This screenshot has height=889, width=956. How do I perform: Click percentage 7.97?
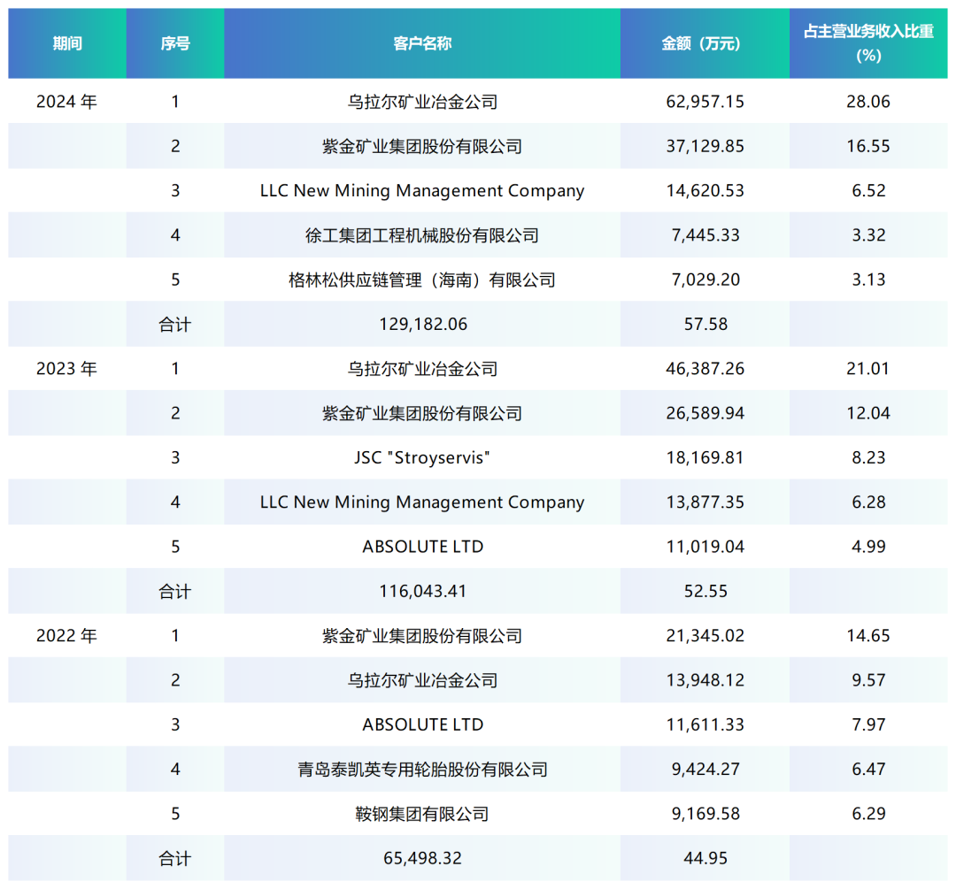[x=868, y=724]
